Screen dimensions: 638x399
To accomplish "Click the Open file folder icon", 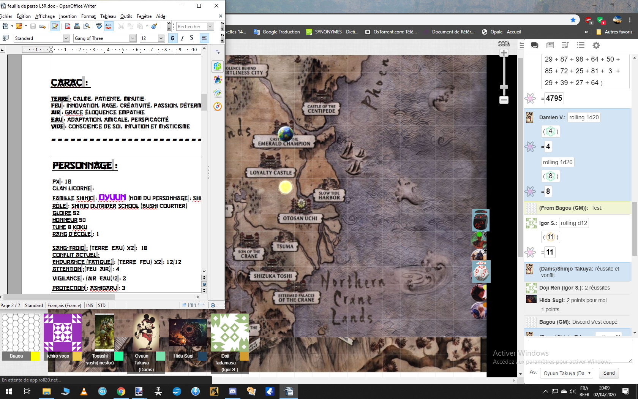I will point(19,26).
